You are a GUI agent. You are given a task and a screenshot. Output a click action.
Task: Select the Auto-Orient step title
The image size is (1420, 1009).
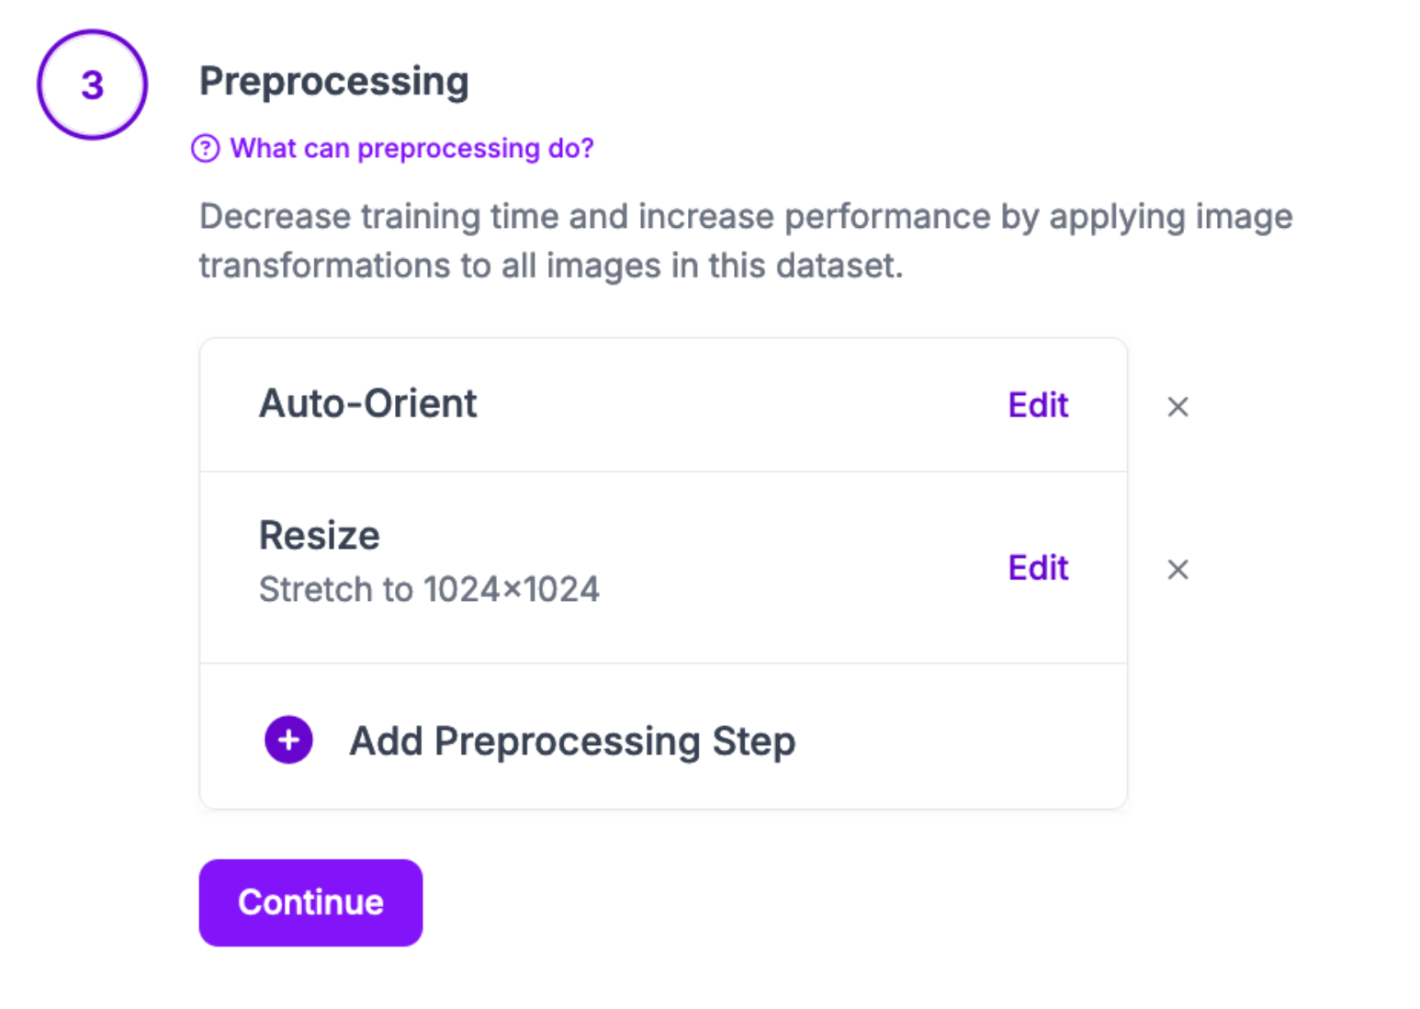[367, 403]
